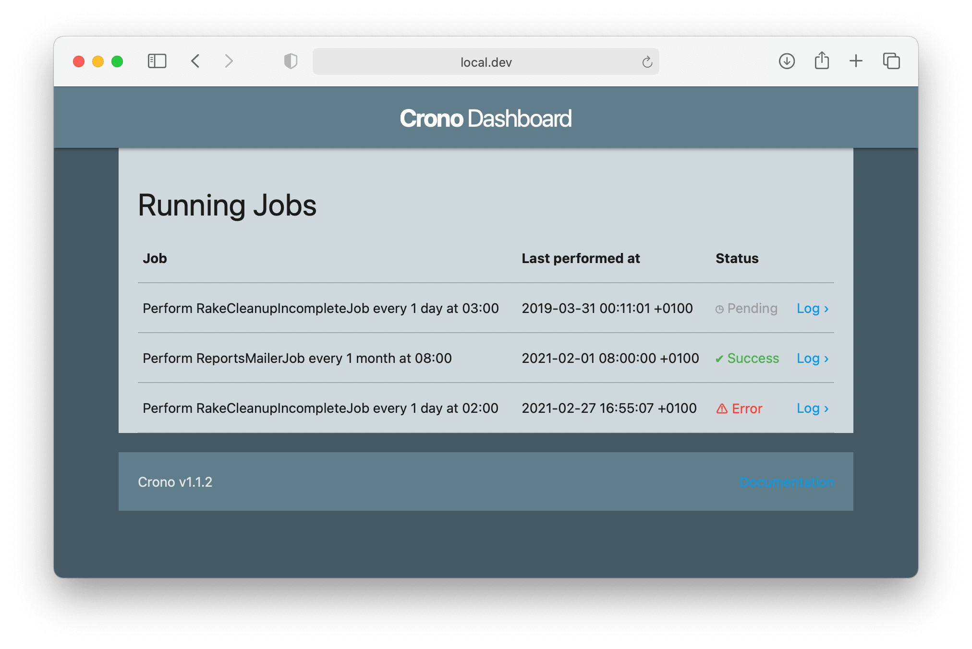Screen dimensions: 972x649
Task: Click the Pending status text
Action: 753,309
